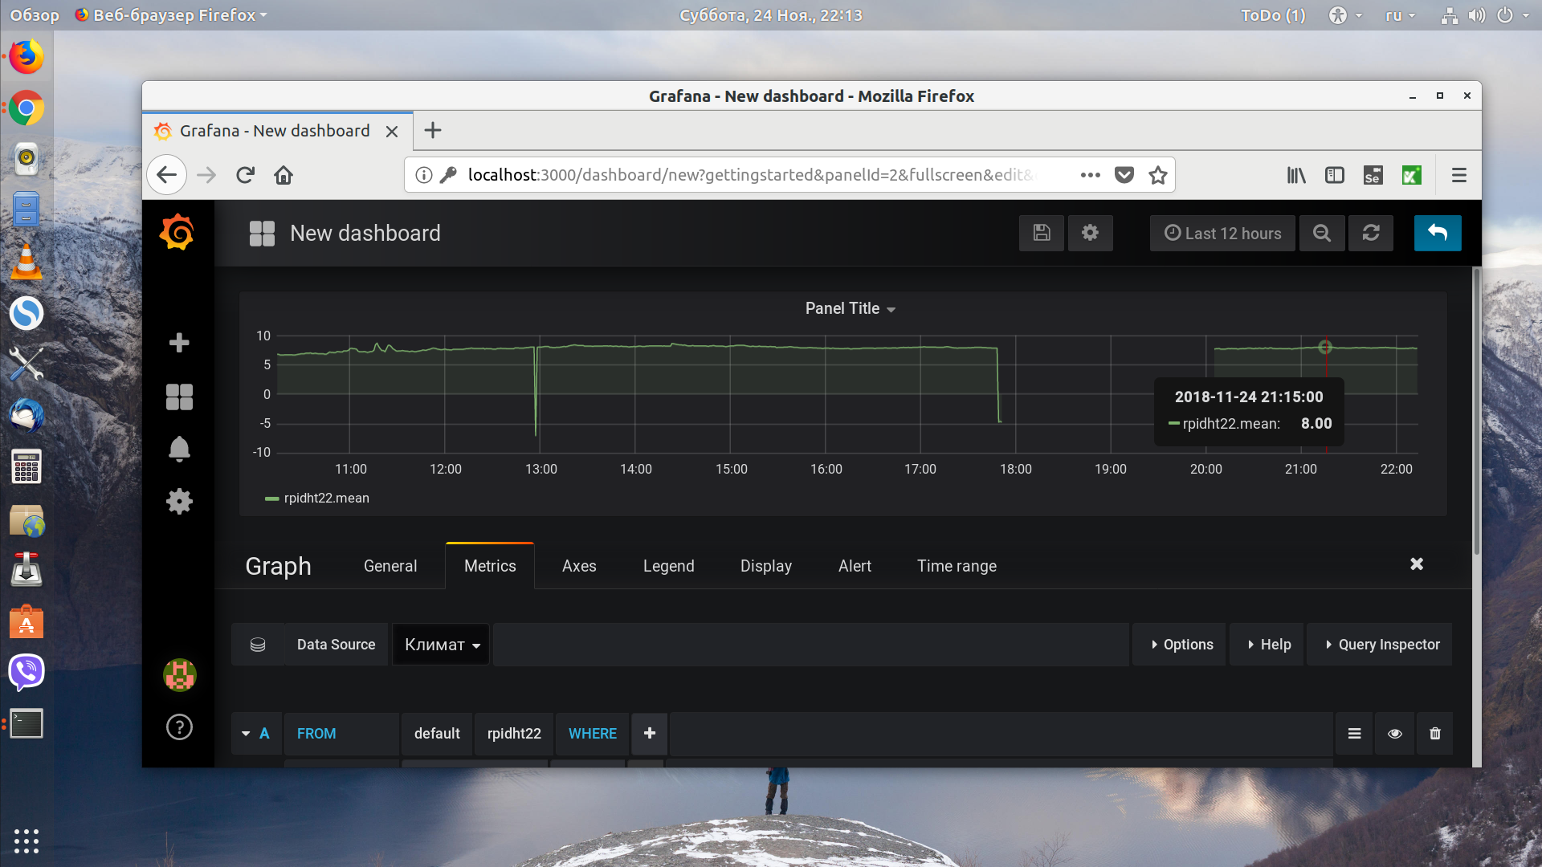The height and width of the screenshot is (867, 1542).
Task: Add a WHERE condition with plus button
Action: pos(650,733)
